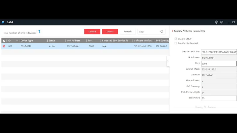237x133 pixels.
Task: Click the 001 ID cell
Action: 10,46
